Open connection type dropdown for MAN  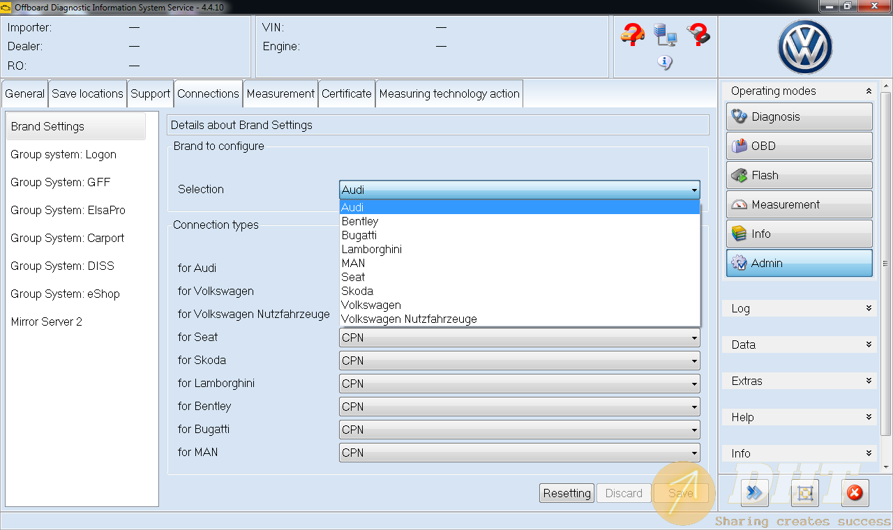(x=519, y=453)
